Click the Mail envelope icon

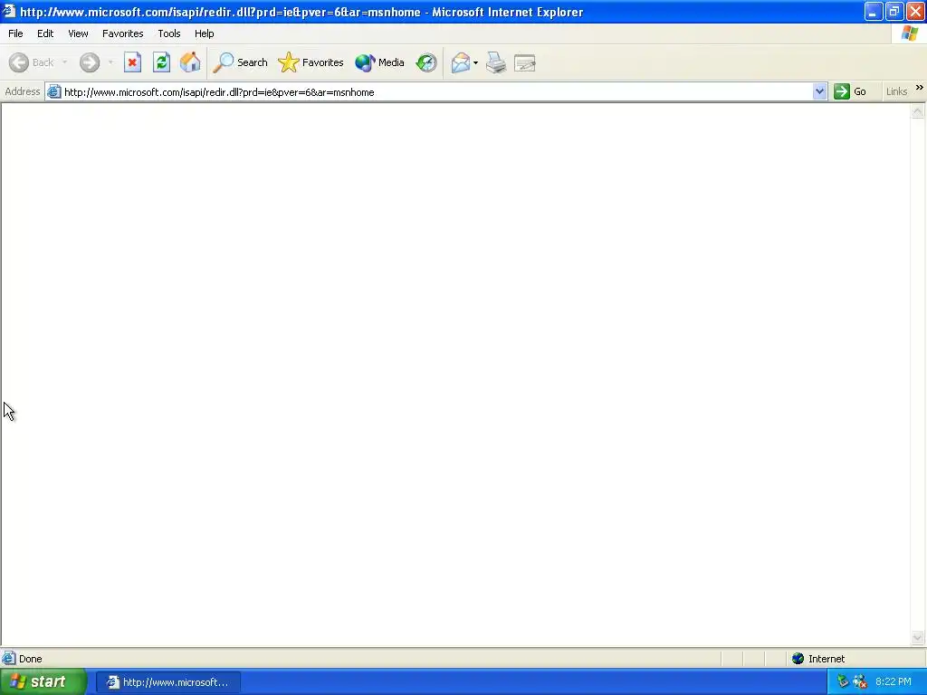460,62
